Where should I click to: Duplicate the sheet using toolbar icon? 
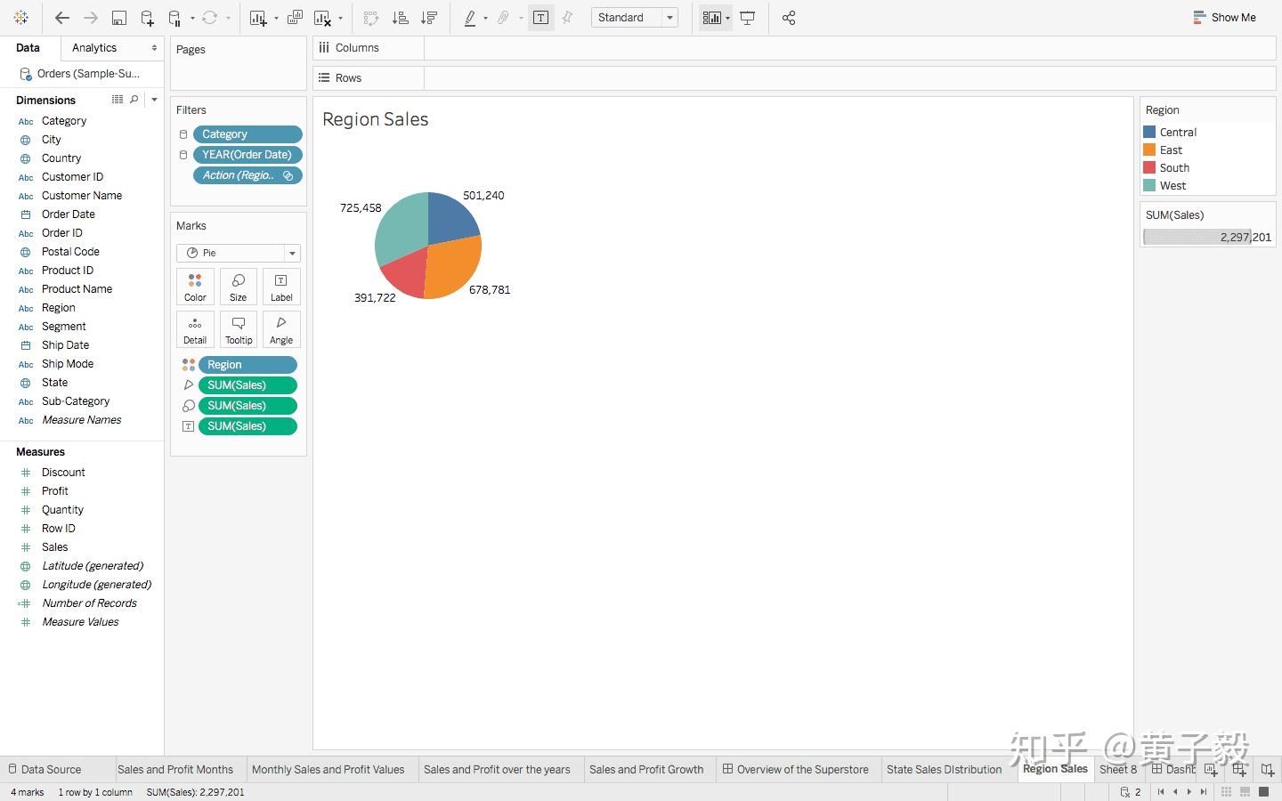point(296,18)
